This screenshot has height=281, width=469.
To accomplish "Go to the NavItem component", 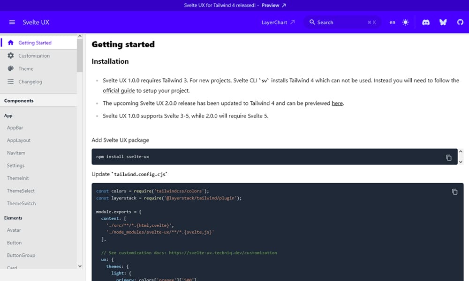I will coord(16,153).
